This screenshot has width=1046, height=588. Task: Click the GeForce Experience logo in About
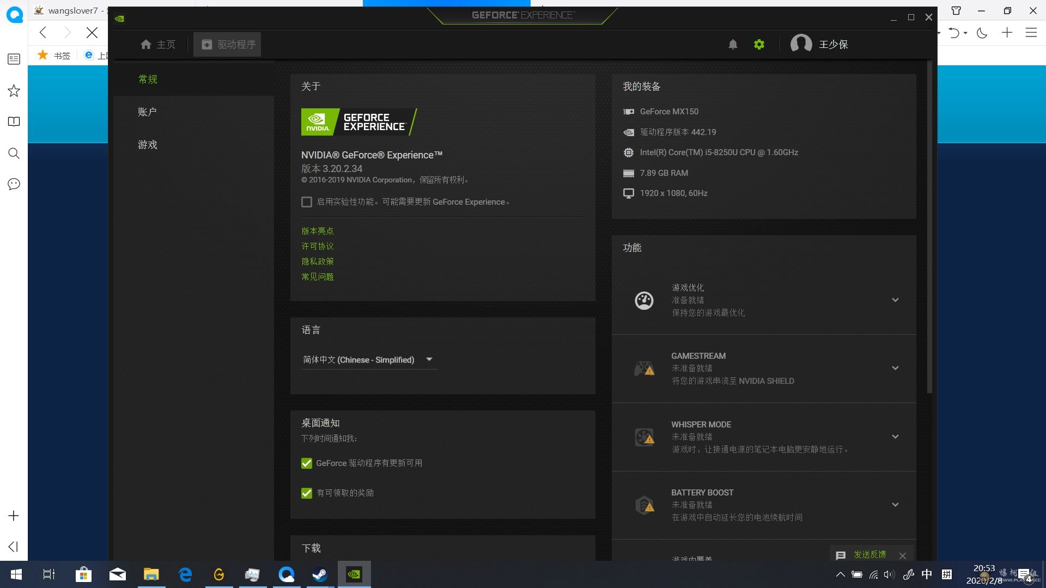pos(359,122)
